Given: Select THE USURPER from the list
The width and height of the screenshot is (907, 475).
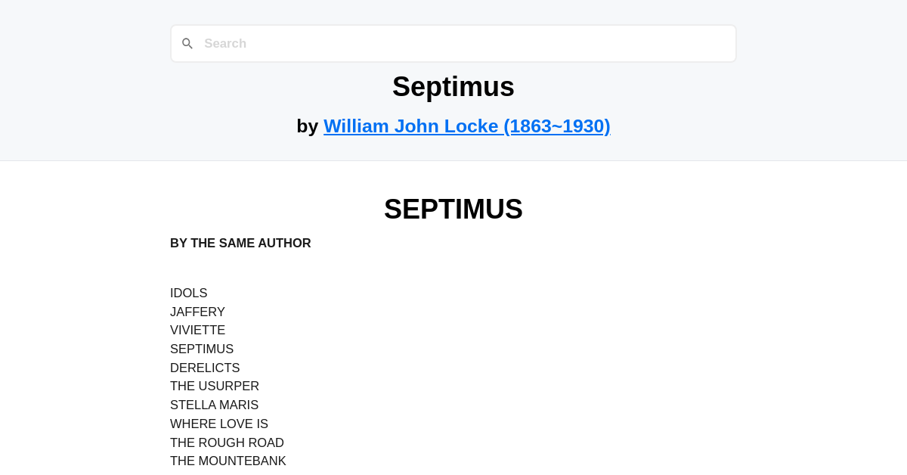Looking at the screenshot, I should 215,386.
